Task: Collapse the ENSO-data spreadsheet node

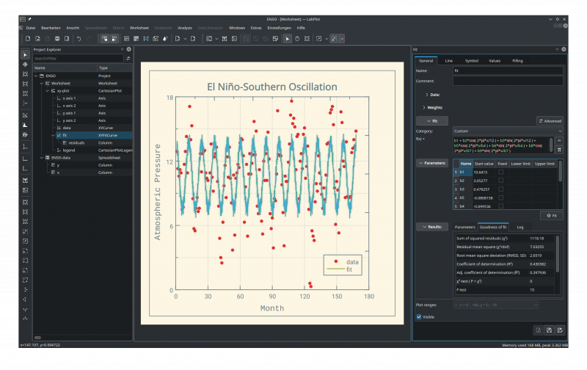Action: tap(42, 158)
